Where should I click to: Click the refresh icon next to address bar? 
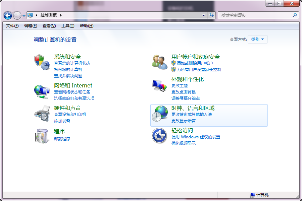(x=211, y=15)
